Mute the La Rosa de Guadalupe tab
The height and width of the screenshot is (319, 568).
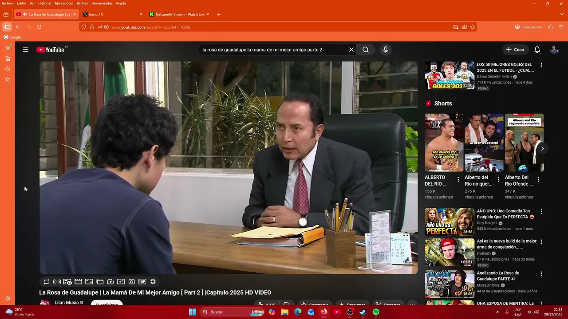click(25, 14)
